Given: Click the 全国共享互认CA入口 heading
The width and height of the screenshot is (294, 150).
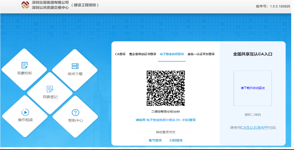Looking at the screenshot, I should 252,54.
